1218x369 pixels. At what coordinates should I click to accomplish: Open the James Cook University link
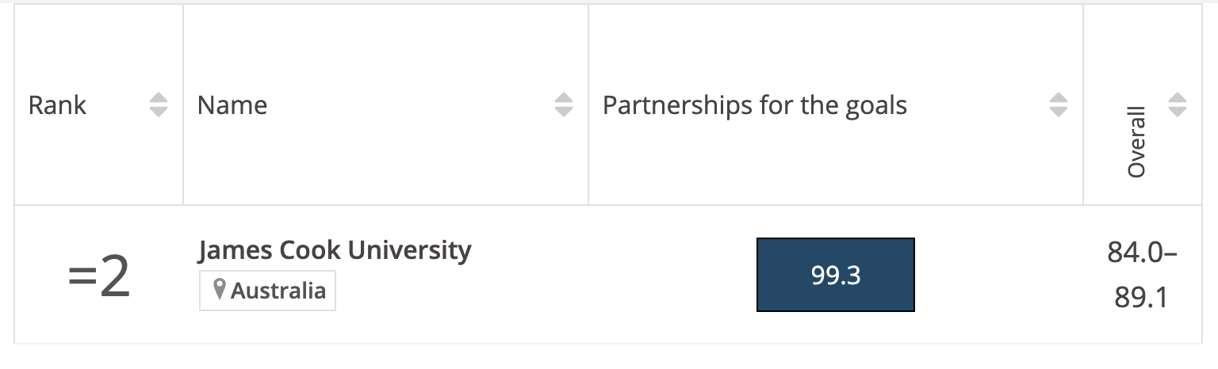(x=334, y=250)
